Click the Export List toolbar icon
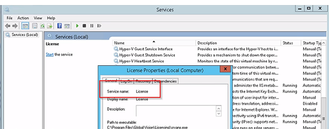The height and width of the screenshot is (129, 329). 50,26
